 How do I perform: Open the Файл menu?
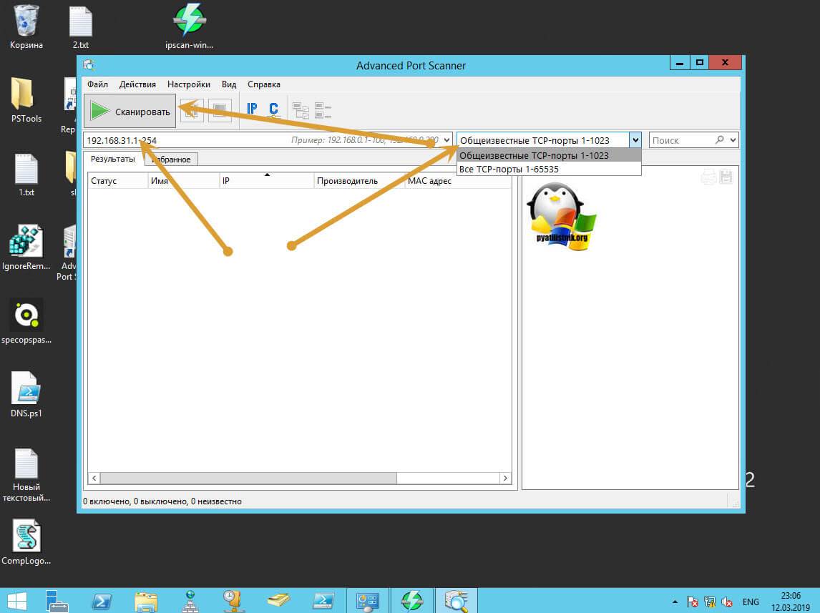(x=97, y=84)
